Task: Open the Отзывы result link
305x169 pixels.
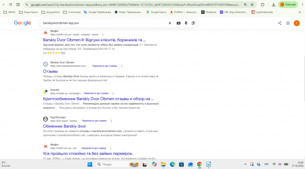Action: pos(50,71)
